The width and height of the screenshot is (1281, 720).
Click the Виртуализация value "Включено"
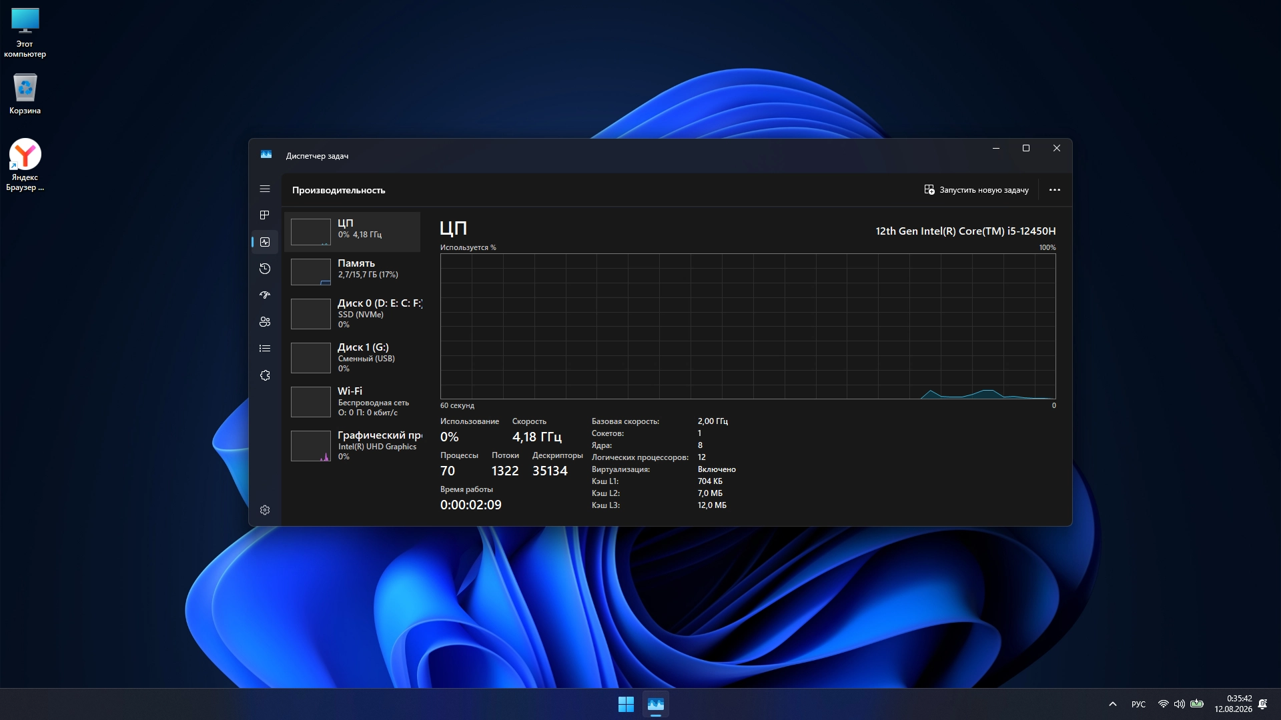[x=717, y=469]
